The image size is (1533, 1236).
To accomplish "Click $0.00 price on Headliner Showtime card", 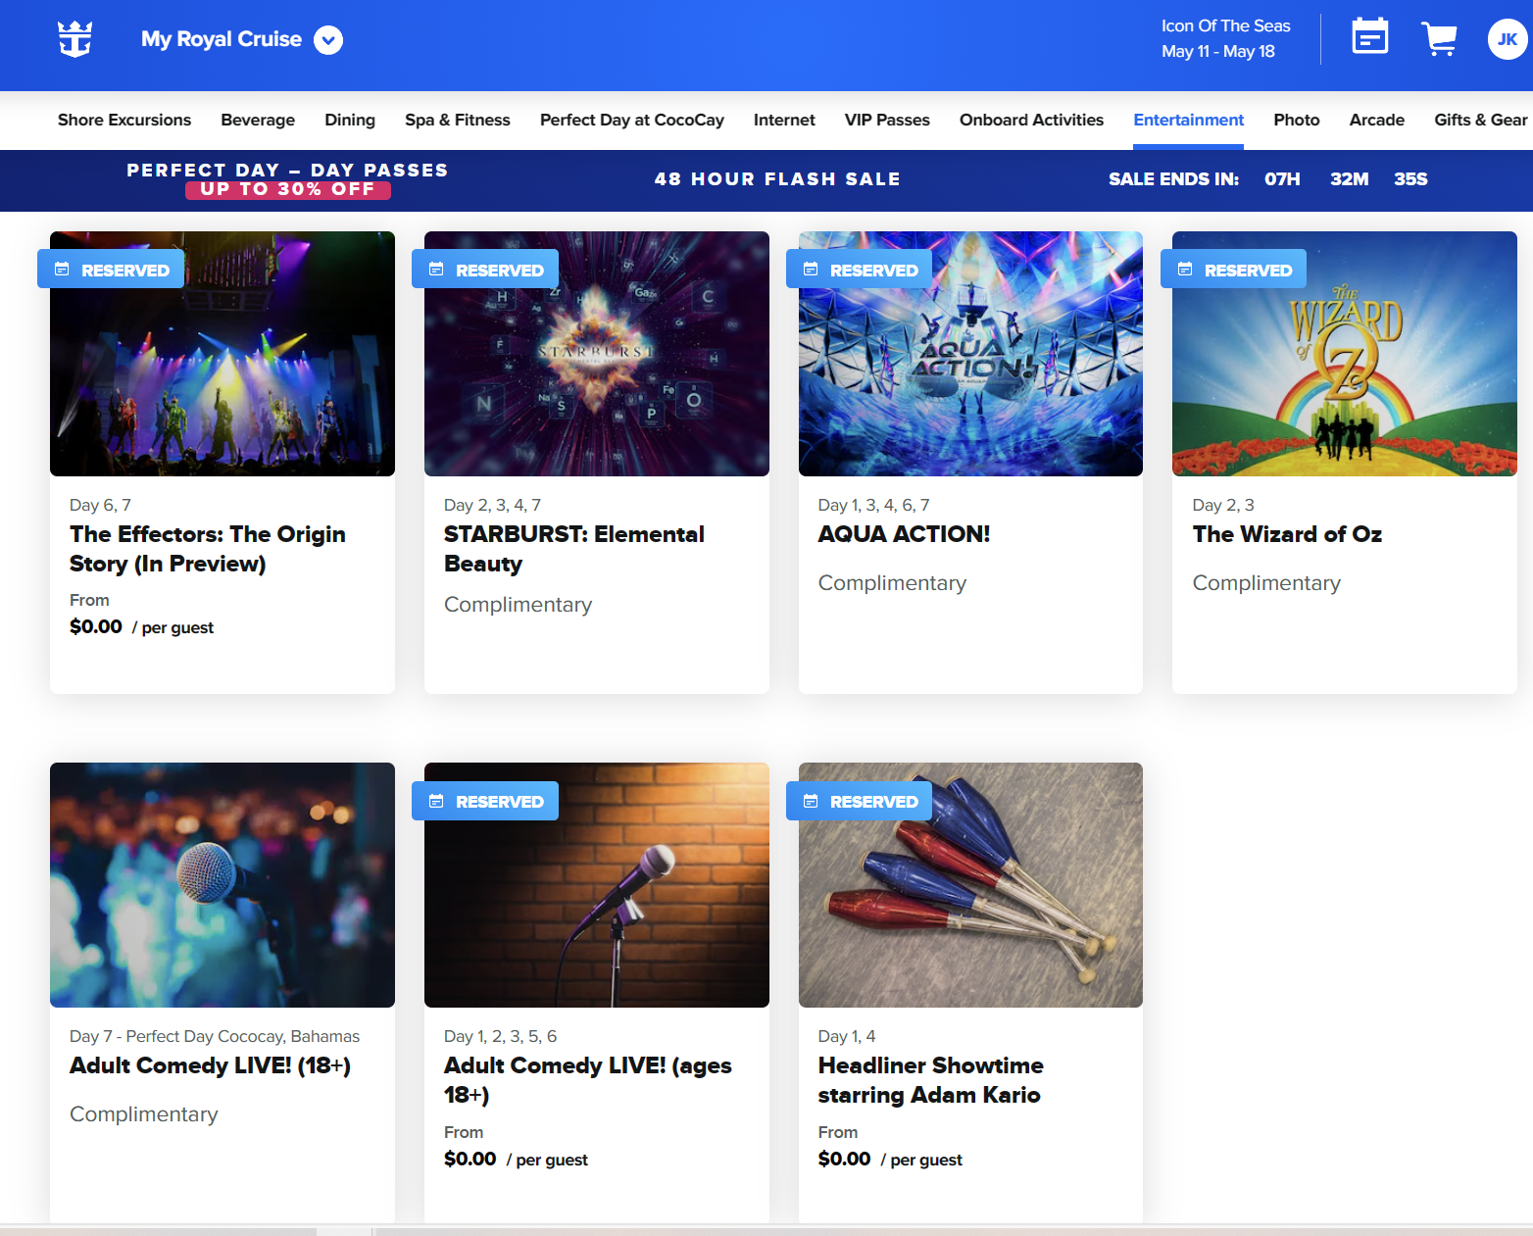I will click(844, 1159).
